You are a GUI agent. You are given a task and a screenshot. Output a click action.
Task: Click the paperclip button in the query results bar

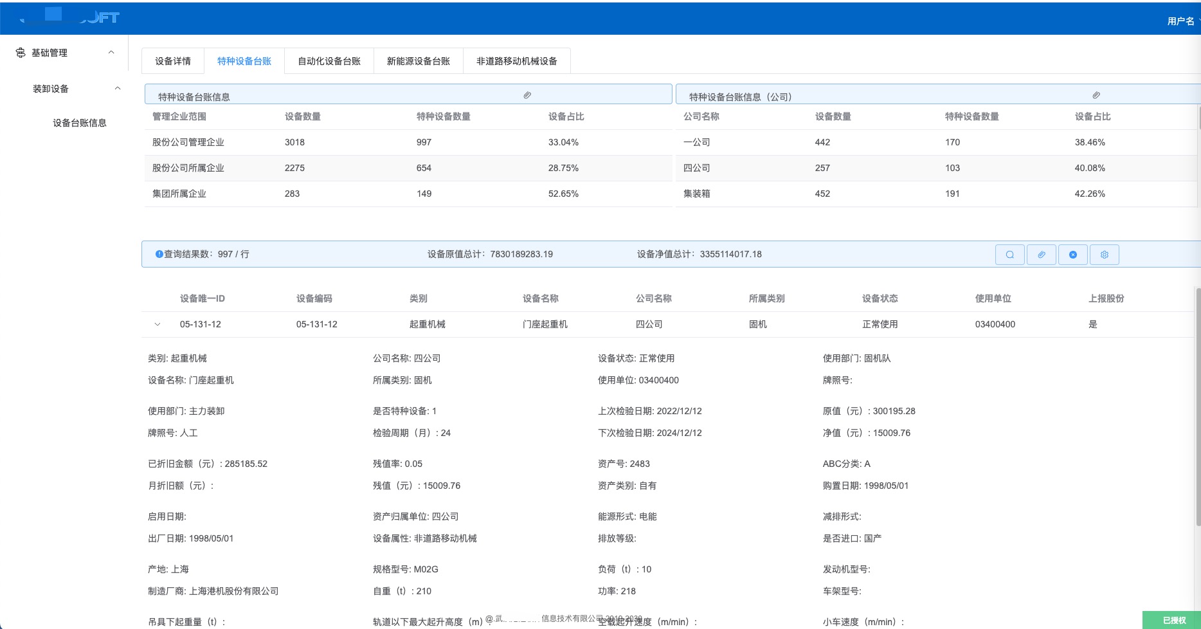point(1042,255)
